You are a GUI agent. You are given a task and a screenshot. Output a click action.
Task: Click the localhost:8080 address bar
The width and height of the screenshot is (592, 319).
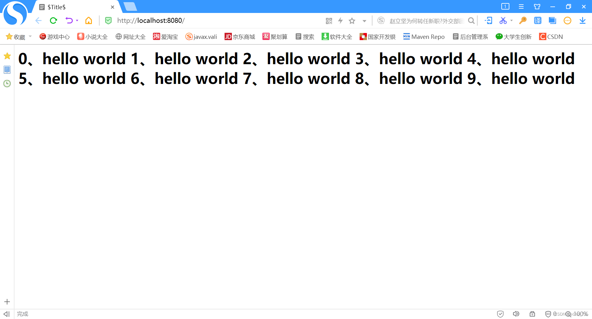pos(216,21)
